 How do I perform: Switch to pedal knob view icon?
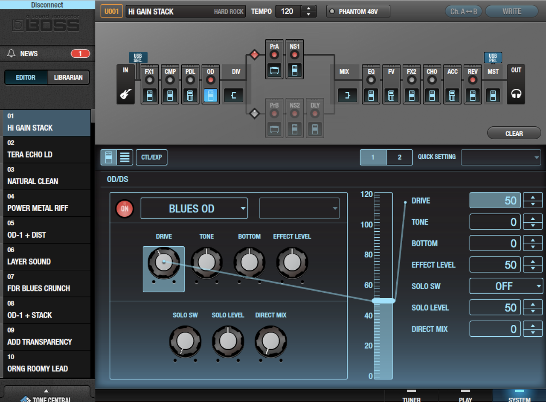point(109,157)
